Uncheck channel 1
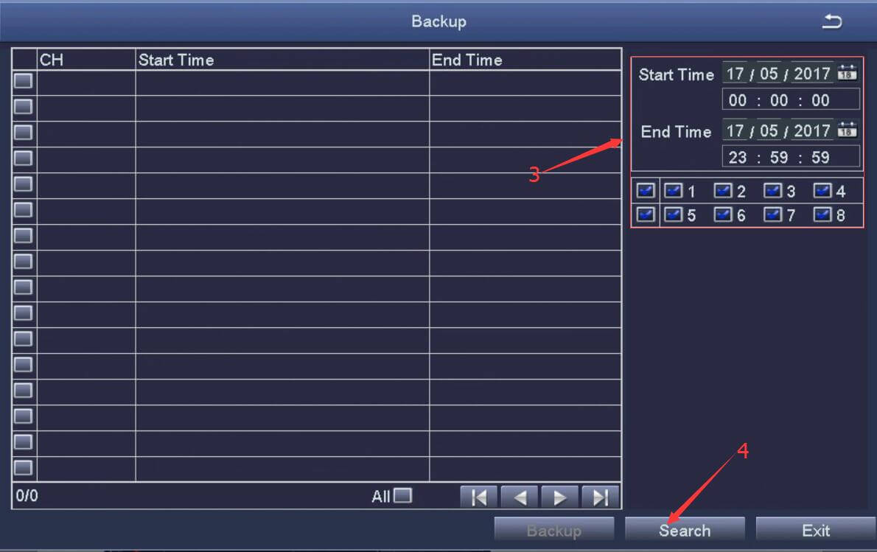Image resolution: width=877 pixels, height=552 pixels. tap(673, 190)
